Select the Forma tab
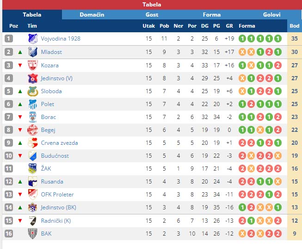The width and height of the screenshot is (302, 249). (x=212, y=15)
